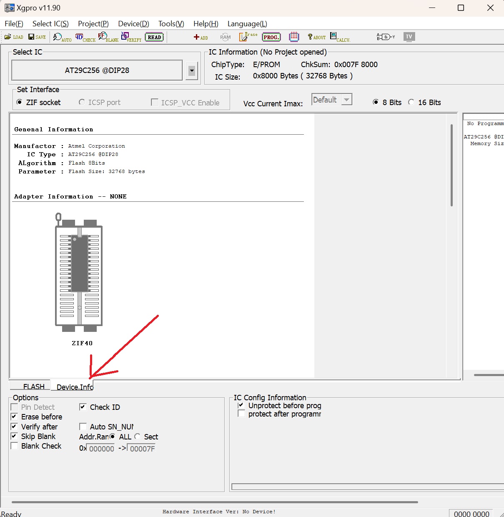504x517 pixels.
Task: Click the Erase toolbar icon
Action: pos(248,37)
